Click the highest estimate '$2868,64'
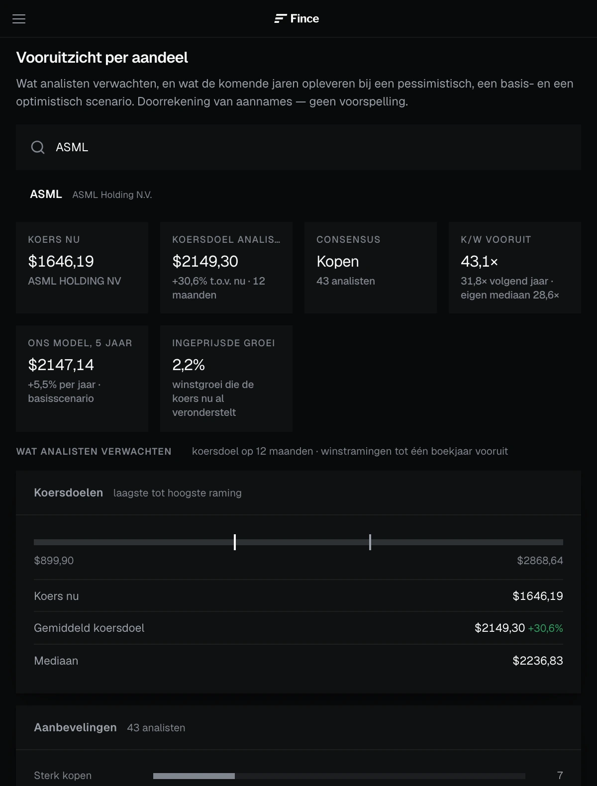This screenshot has width=597, height=786. [x=540, y=561]
